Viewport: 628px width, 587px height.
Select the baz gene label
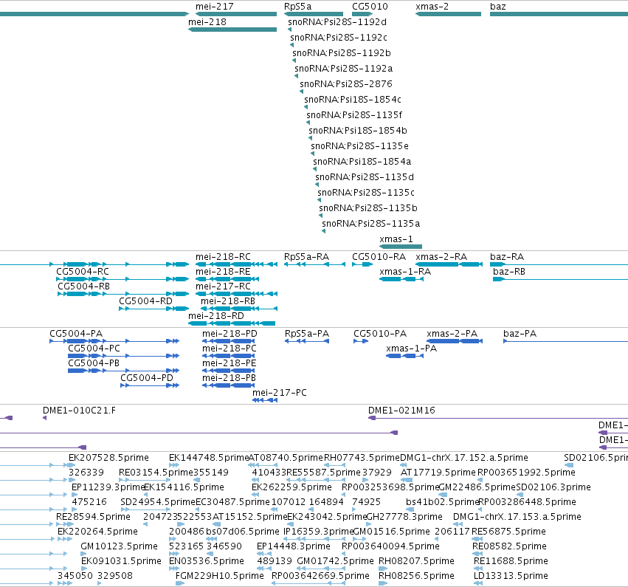(x=498, y=7)
